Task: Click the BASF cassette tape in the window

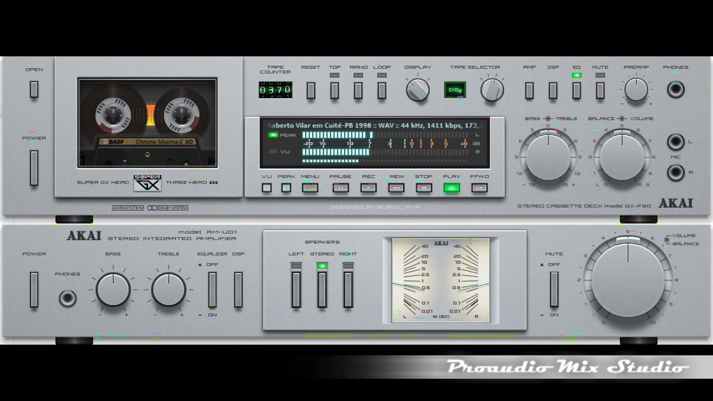Action: 147,123
